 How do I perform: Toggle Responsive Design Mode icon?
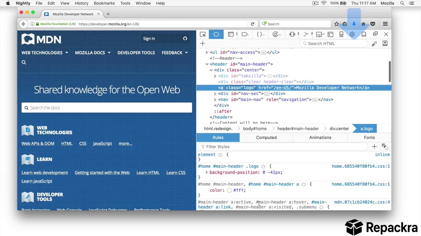point(341,34)
